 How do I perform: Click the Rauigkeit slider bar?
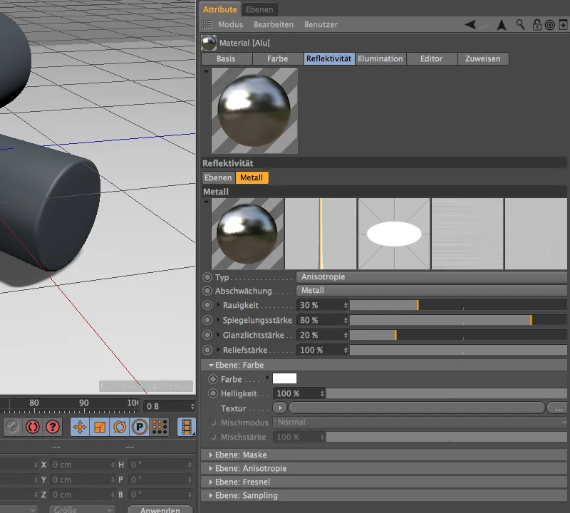pyautogui.click(x=458, y=305)
